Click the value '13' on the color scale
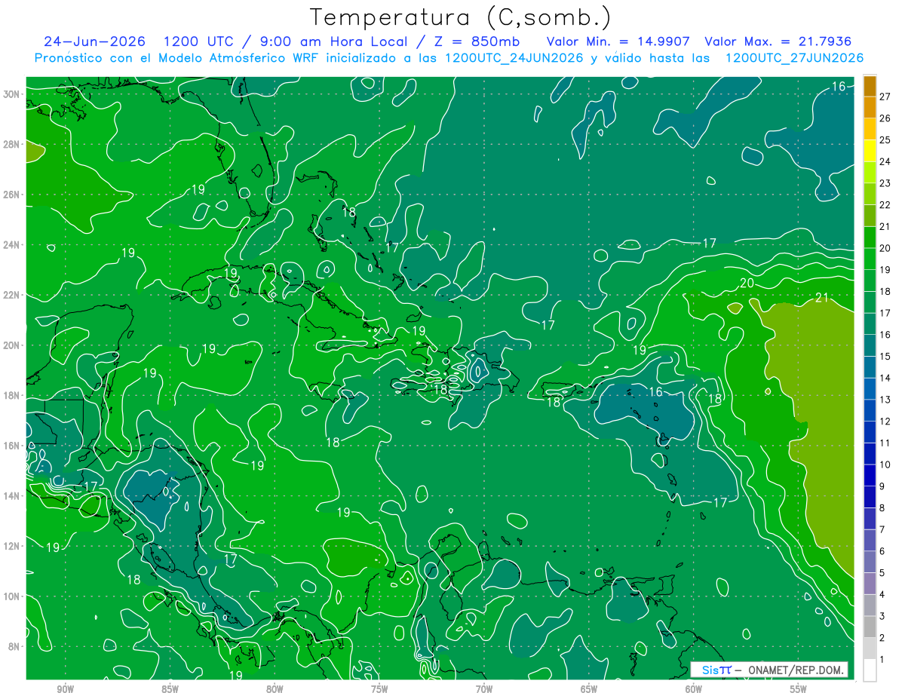Screen dimensions: 905x699 tap(885, 400)
